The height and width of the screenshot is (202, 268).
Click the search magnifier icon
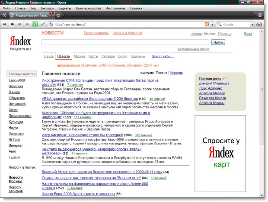coord(219,24)
